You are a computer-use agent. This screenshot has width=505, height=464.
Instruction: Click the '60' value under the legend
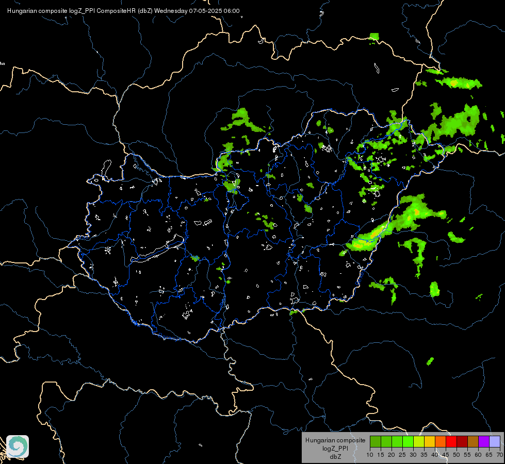click(x=478, y=455)
